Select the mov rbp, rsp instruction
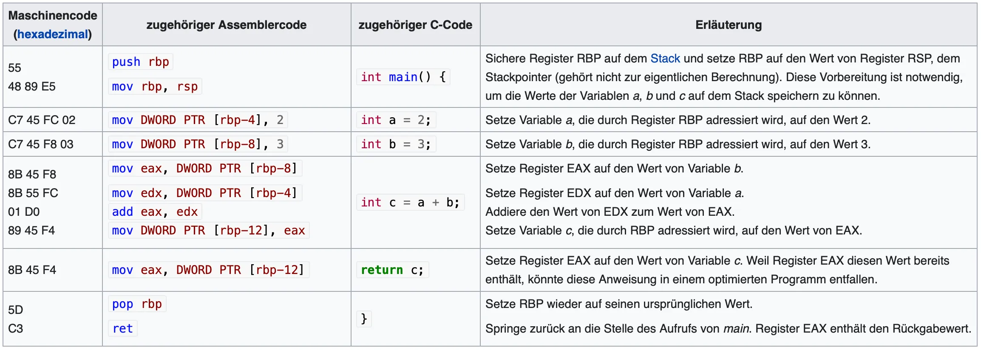This screenshot has height=350, width=981. (x=155, y=87)
